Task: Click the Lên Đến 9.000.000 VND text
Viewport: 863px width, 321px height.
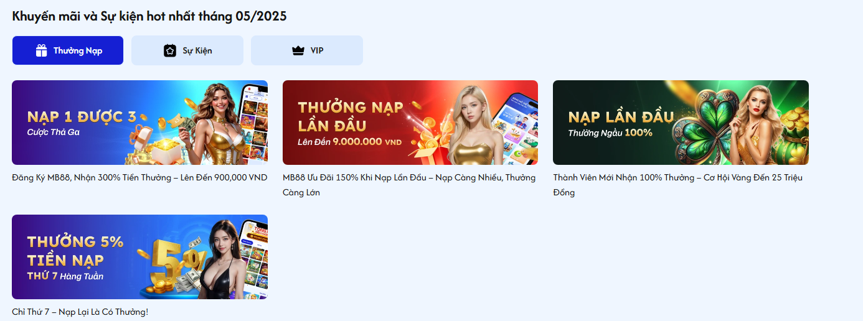Action: click(349, 142)
